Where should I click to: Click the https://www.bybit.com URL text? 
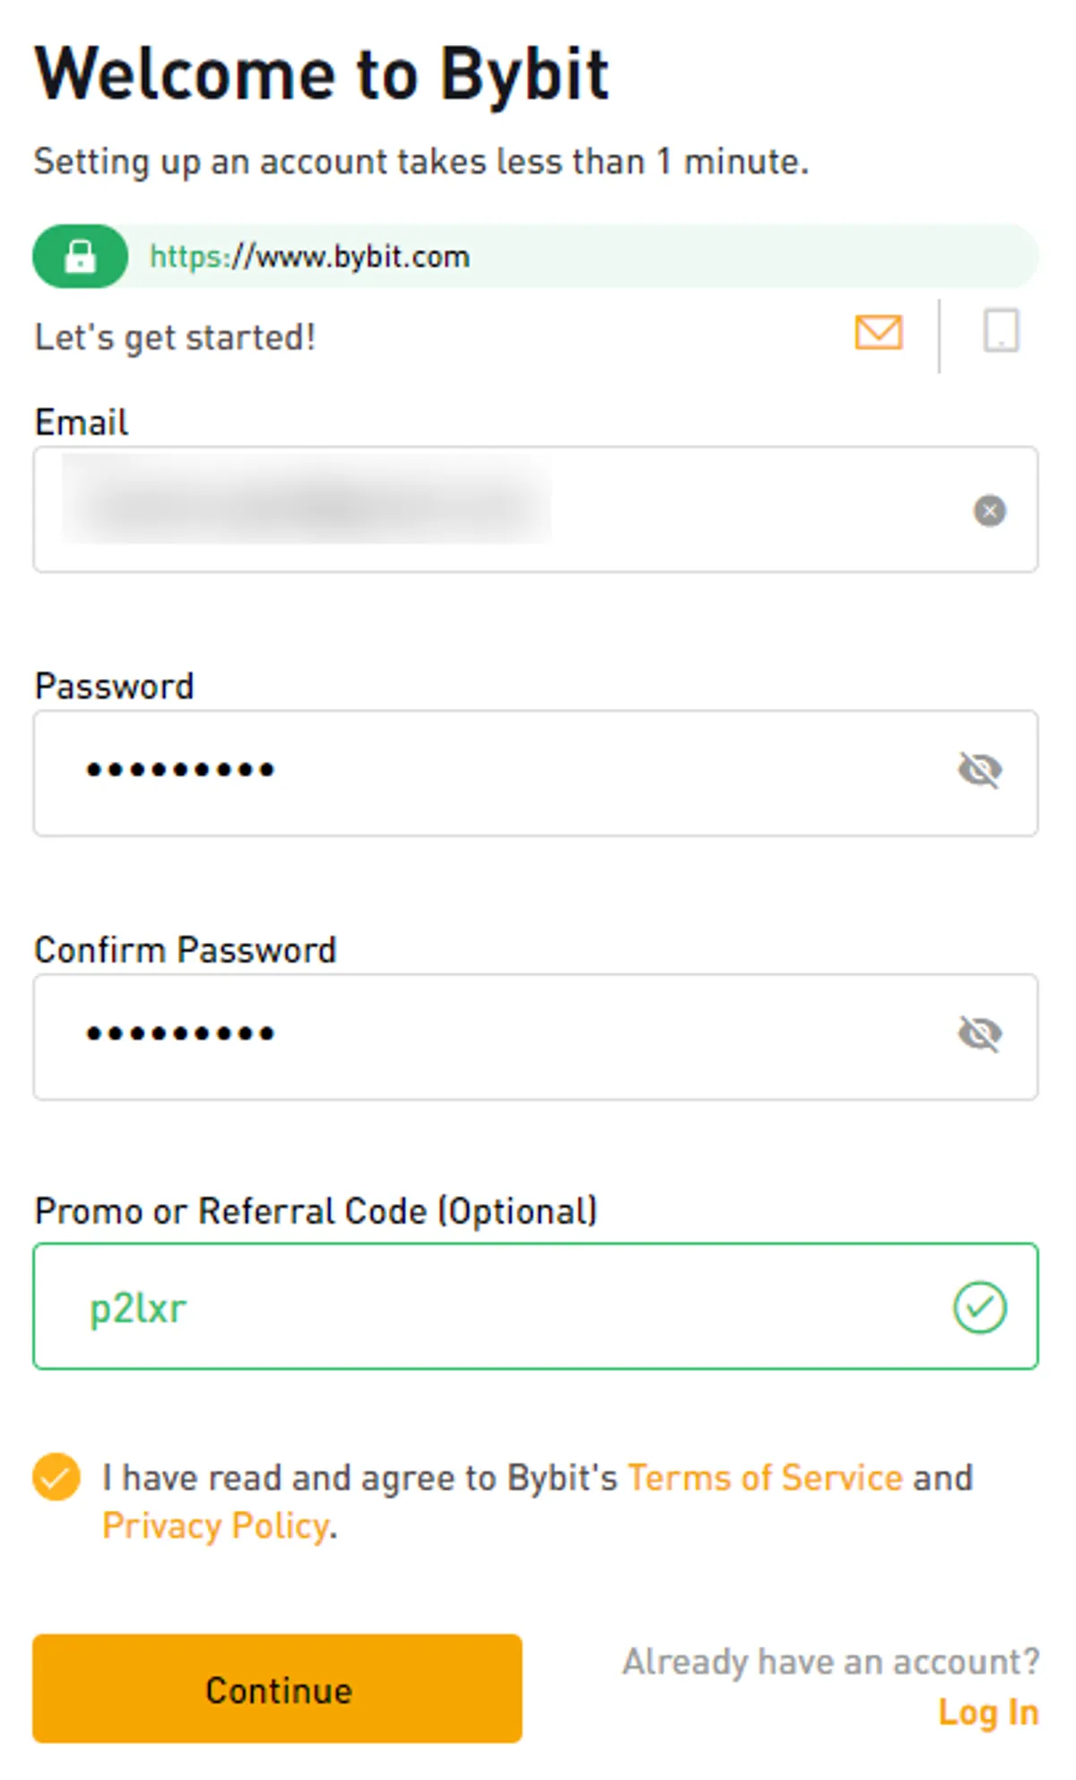(309, 257)
